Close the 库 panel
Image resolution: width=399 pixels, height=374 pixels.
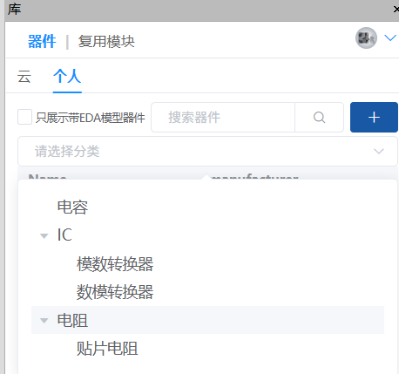(x=396, y=10)
